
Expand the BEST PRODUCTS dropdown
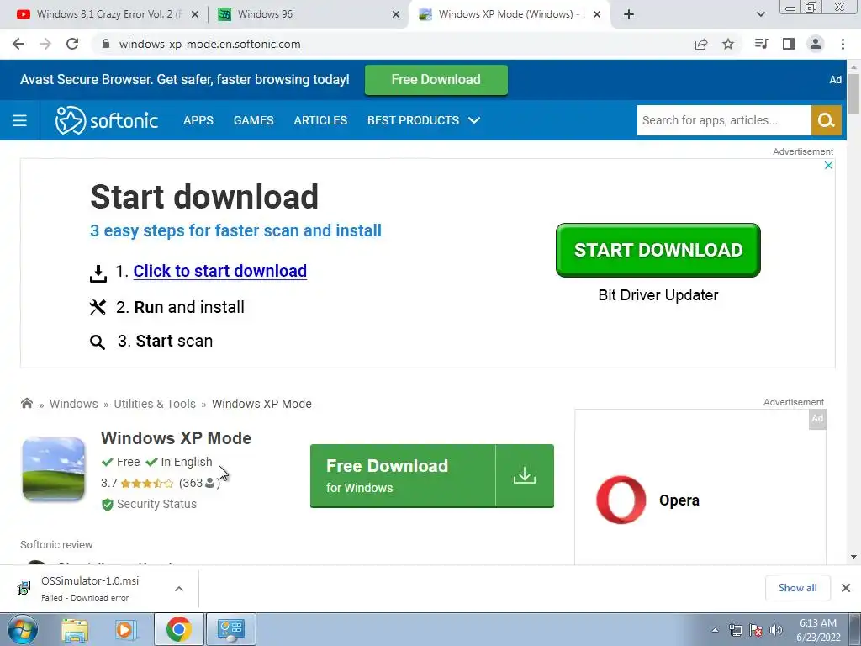click(x=424, y=120)
